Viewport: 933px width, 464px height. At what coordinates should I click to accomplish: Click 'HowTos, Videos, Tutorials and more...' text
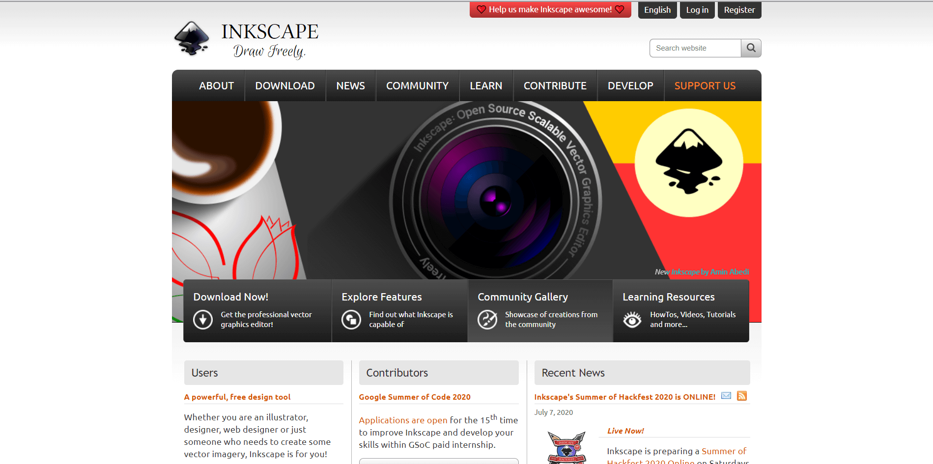click(693, 320)
